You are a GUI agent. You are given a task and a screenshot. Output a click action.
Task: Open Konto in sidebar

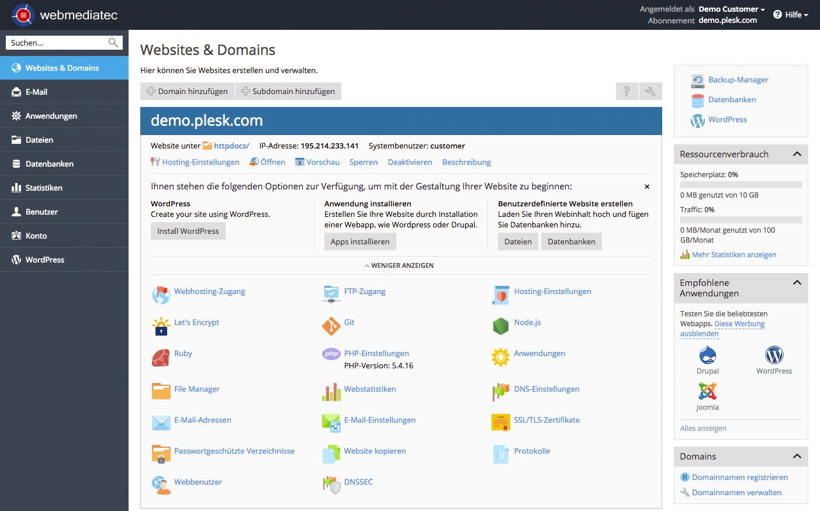coord(64,236)
